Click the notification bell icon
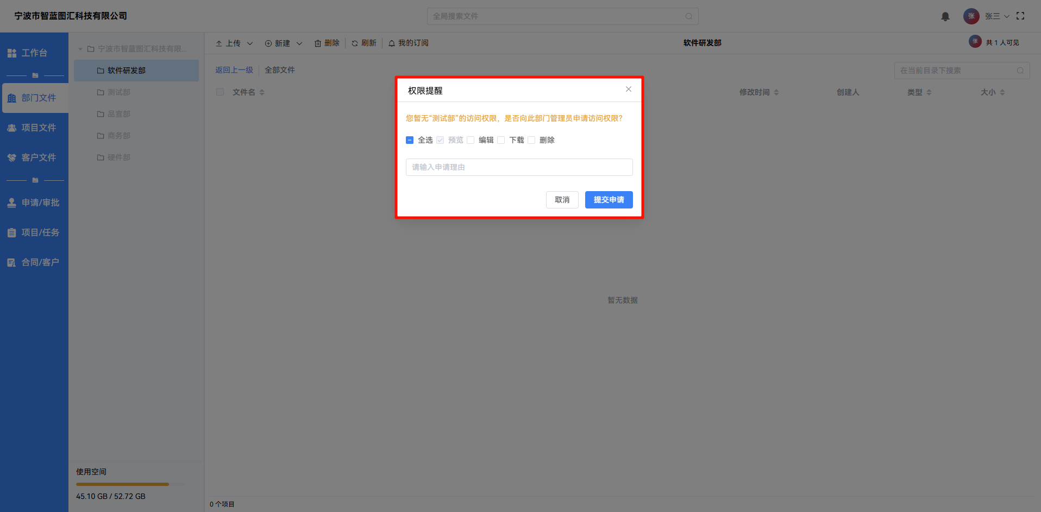 coord(945,16)
